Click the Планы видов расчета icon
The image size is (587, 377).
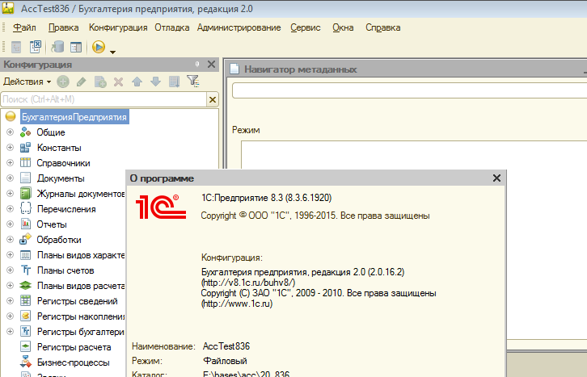(25, 286)
